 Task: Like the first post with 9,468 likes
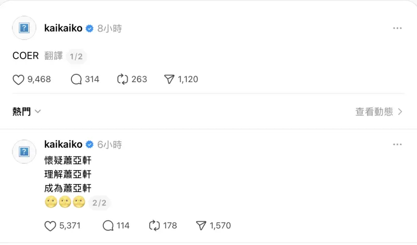pyautogui.click(x=19, y=80)
